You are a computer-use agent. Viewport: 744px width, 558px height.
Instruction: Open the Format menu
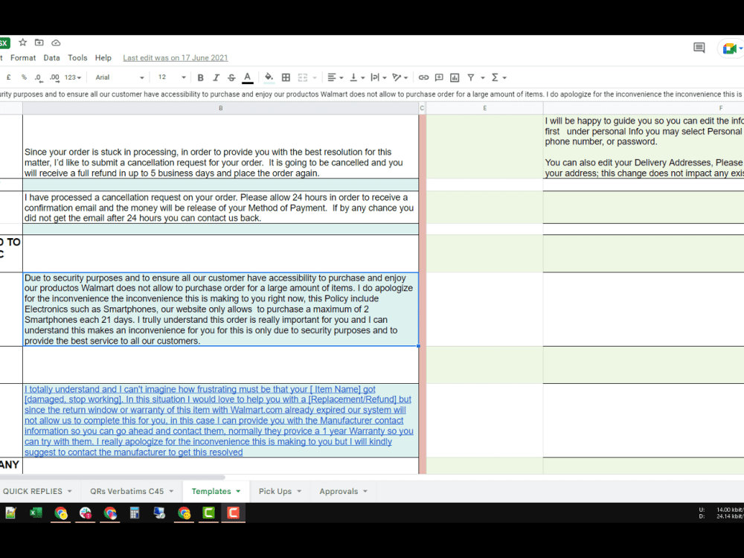(x=23, y=58)
